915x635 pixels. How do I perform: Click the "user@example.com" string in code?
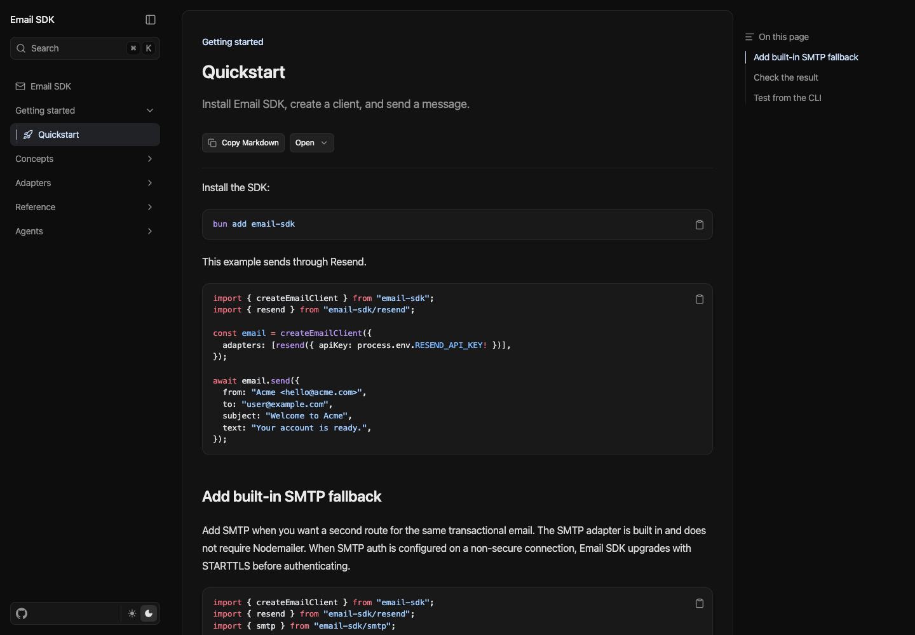285,404
